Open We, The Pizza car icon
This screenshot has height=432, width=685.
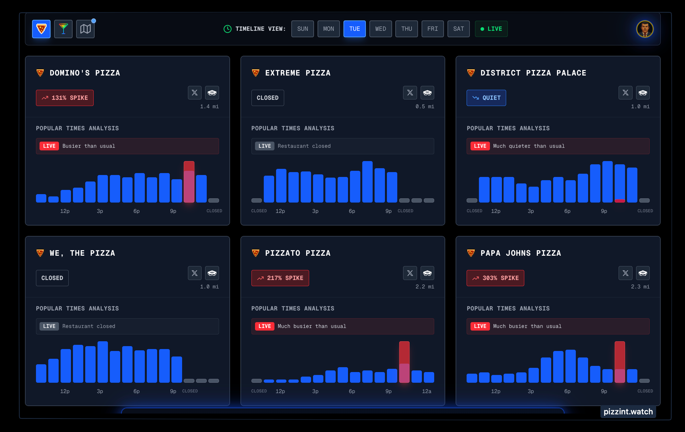coord(212,273)
